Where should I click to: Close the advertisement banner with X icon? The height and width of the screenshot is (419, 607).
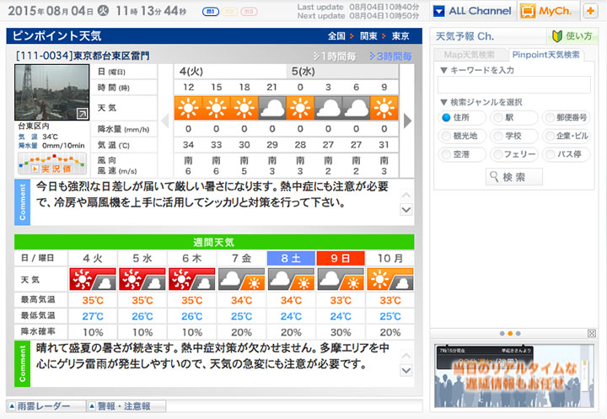[x=591, y=334]
